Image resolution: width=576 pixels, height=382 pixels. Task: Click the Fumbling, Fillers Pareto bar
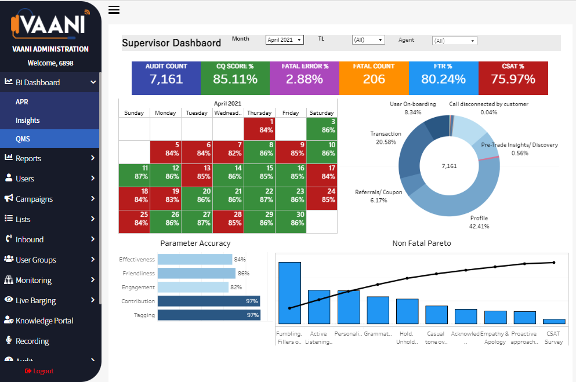[x=289, y=293]
